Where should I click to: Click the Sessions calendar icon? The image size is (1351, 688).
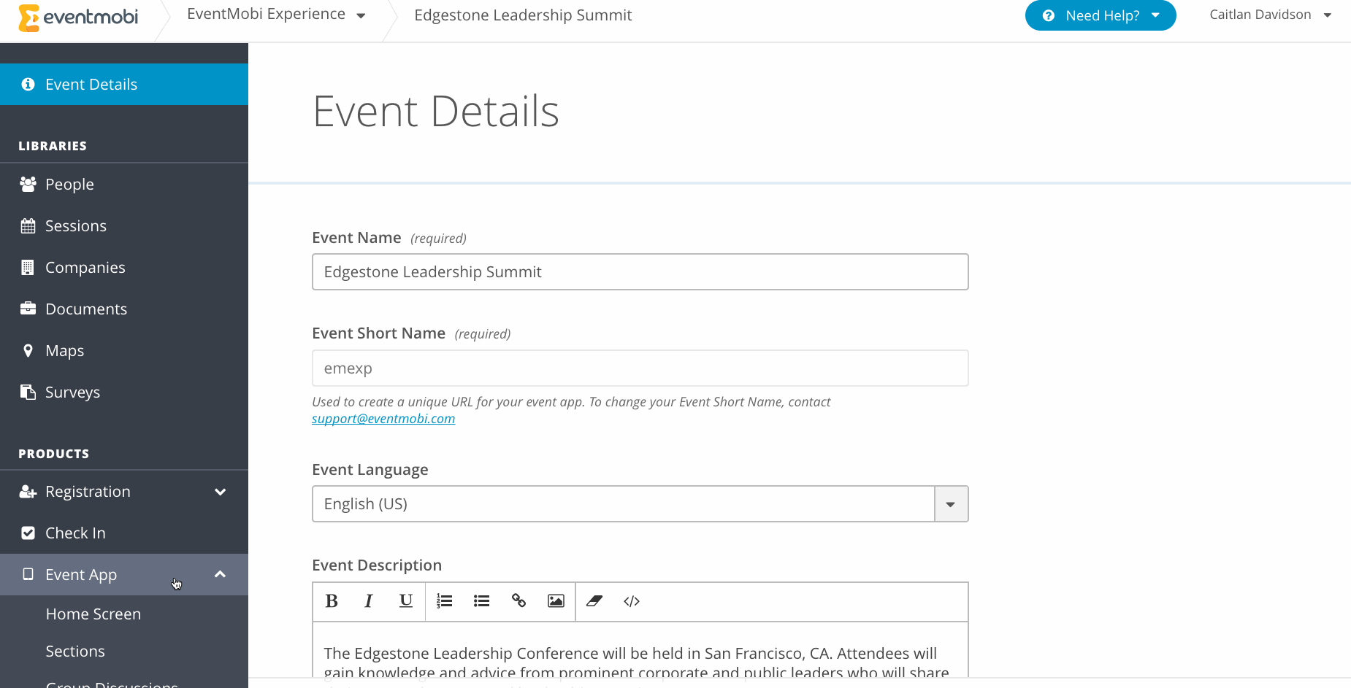(28, 225)
